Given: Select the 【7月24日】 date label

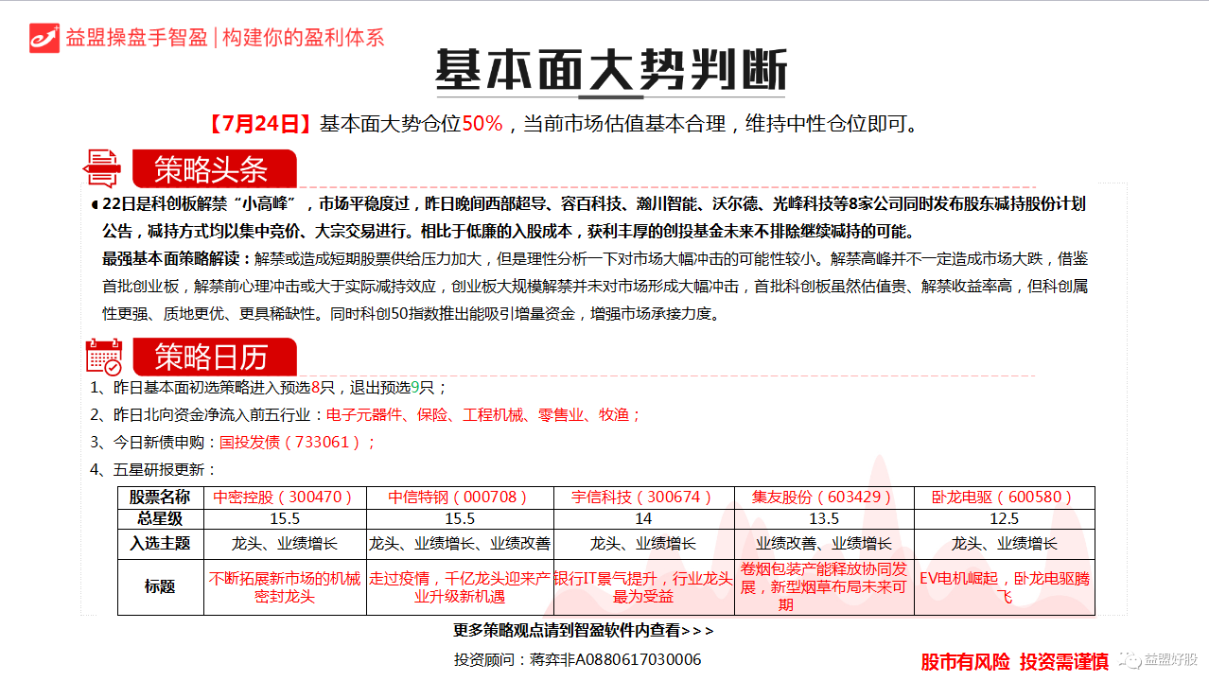Looking at the screenshot, I should point(260,124).
